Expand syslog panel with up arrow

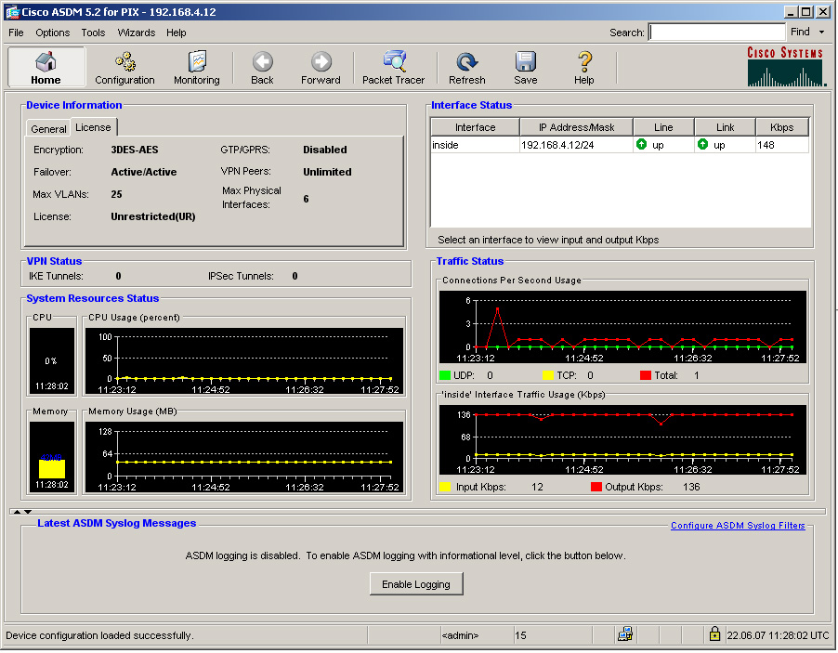(16, 511)
